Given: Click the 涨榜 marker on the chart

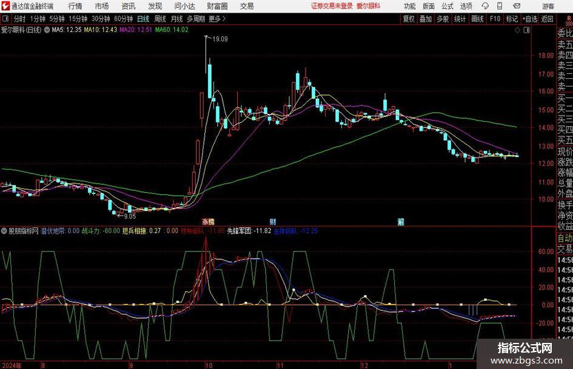Looking at the screenshot, I should [x=209, y=221].
